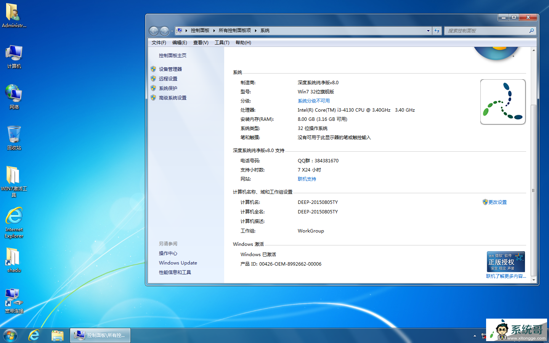
Task: Click the 更改设置 link
Action: [x=498, y=202]
